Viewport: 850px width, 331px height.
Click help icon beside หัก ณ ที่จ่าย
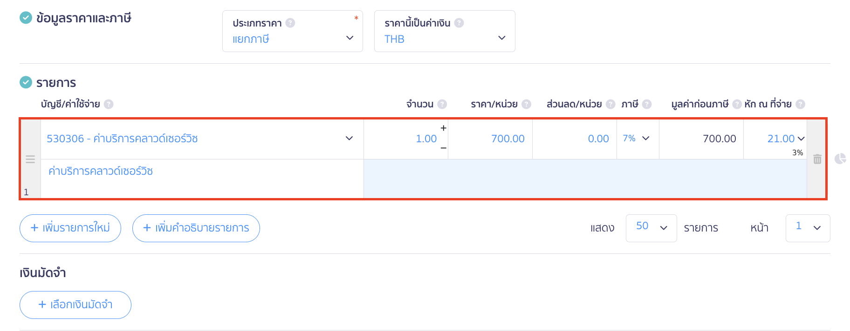click(800, 104)
